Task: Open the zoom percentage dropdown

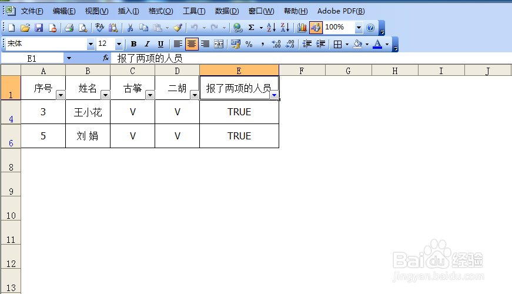Action: point(359,28)
